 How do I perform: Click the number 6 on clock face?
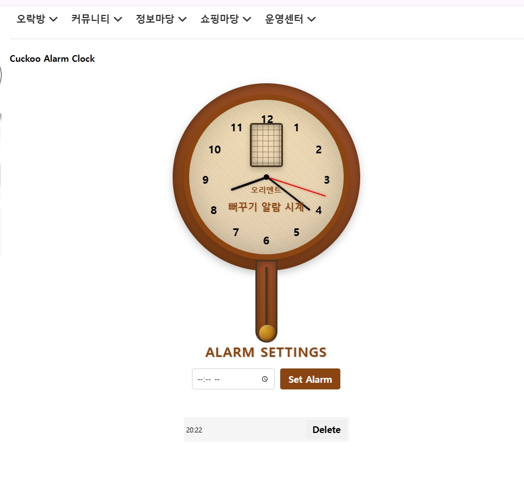(266, 240)
